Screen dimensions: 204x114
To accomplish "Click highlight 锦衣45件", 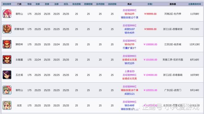I will pyautogui.click(x=130, y=33).
